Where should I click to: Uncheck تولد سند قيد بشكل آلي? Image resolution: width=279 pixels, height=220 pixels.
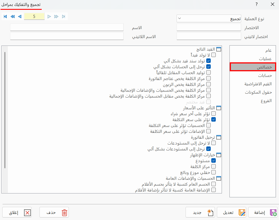[208, 61]
